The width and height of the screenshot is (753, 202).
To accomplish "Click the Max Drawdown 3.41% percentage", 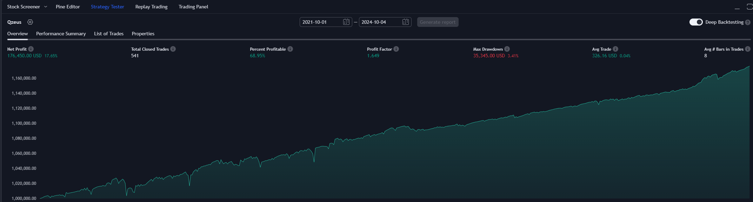I will 513,56.
